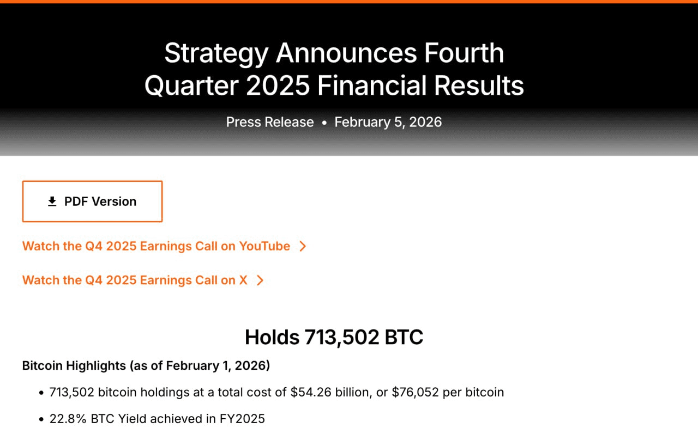The width and height of the screenshot is (698, 440).
Task: Click the FY2025 text in the second bullet
Action: point(243,419)
